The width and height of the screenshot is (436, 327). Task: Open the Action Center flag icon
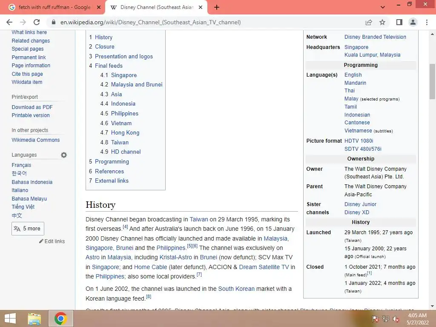(375, 319)
